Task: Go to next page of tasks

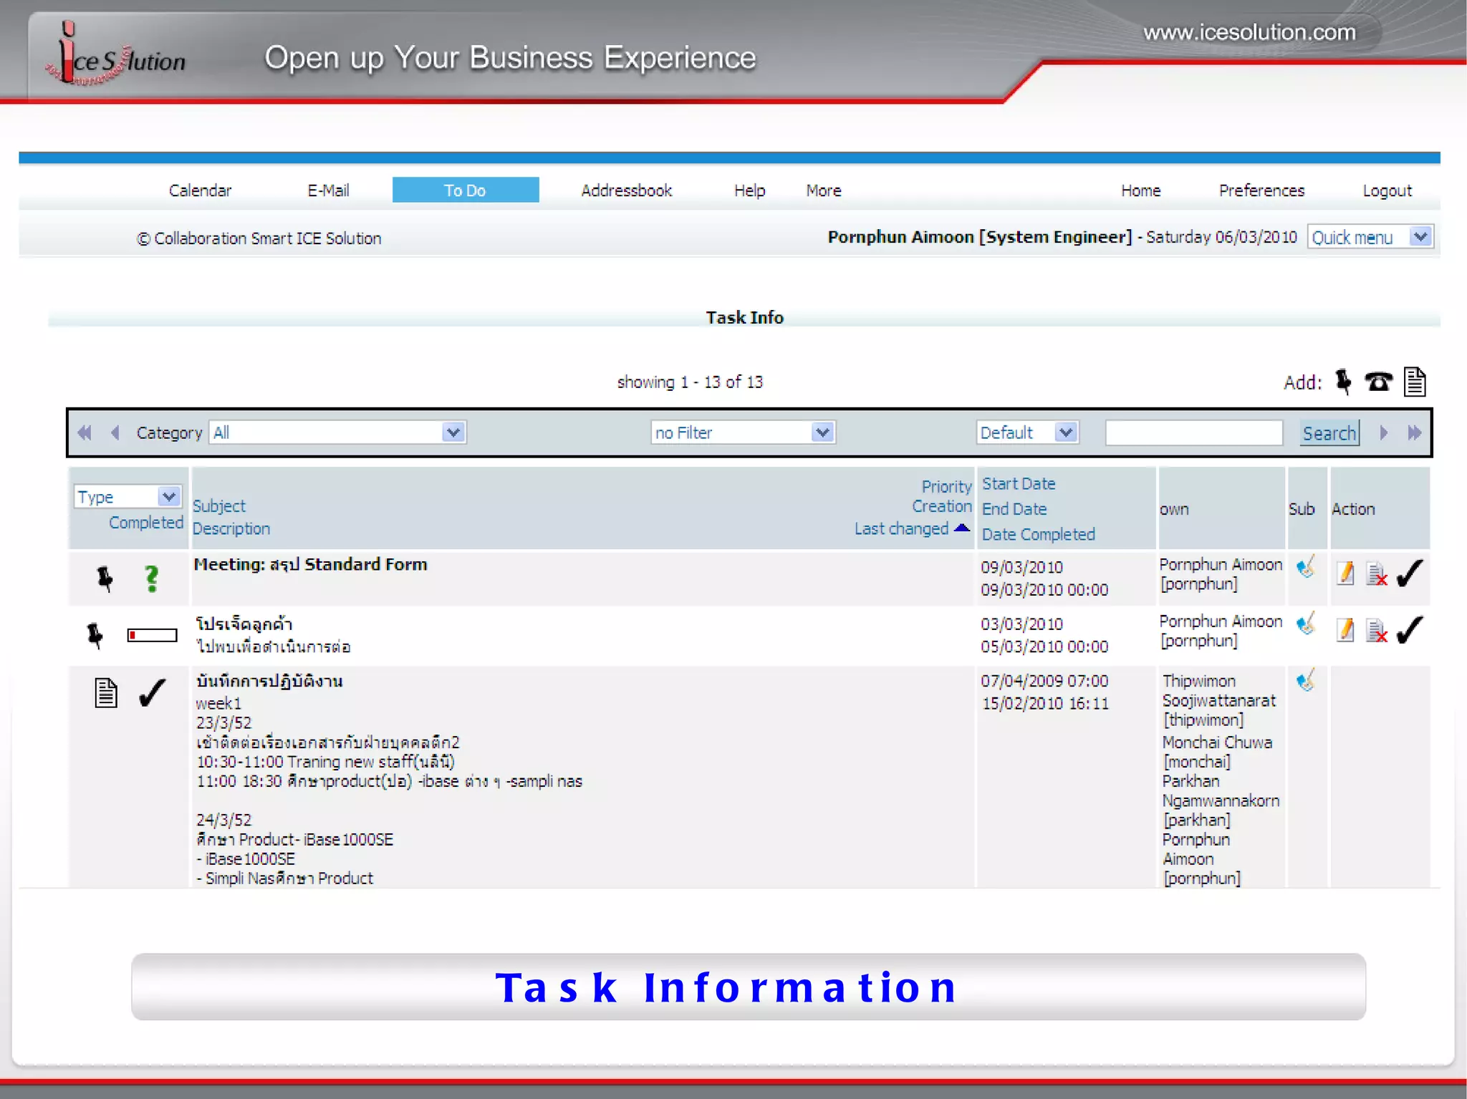Action: (1384, 432)
